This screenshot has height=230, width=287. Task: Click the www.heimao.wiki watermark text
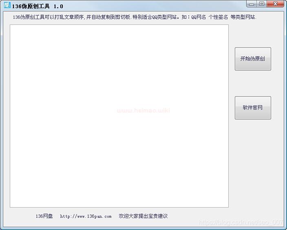[x=143, y=110]
